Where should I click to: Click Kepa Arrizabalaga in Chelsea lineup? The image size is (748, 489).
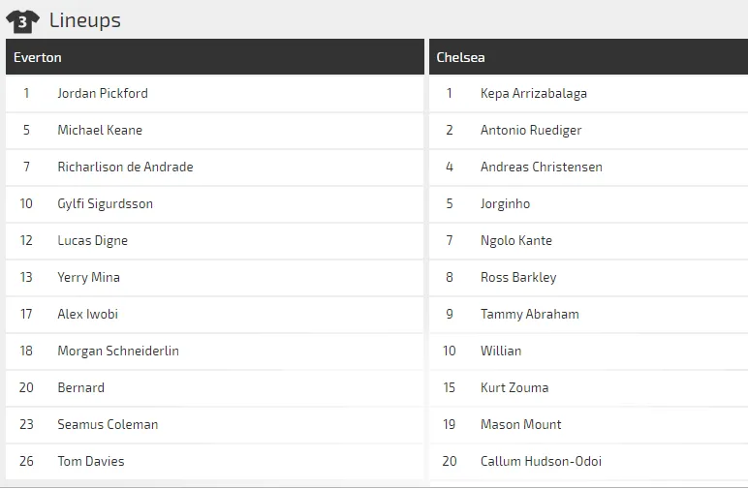tap(534, 94)
